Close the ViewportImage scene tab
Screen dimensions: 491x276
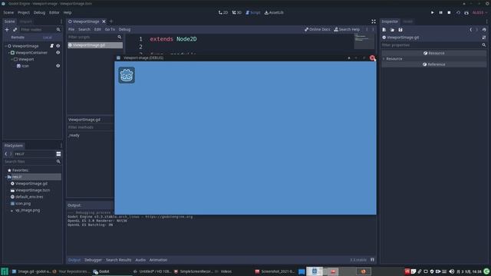click(104, 21)
